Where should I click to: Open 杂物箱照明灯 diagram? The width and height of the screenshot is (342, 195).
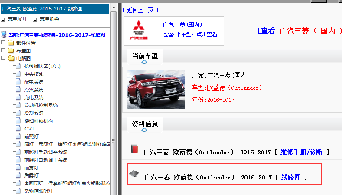pos(39,191)
